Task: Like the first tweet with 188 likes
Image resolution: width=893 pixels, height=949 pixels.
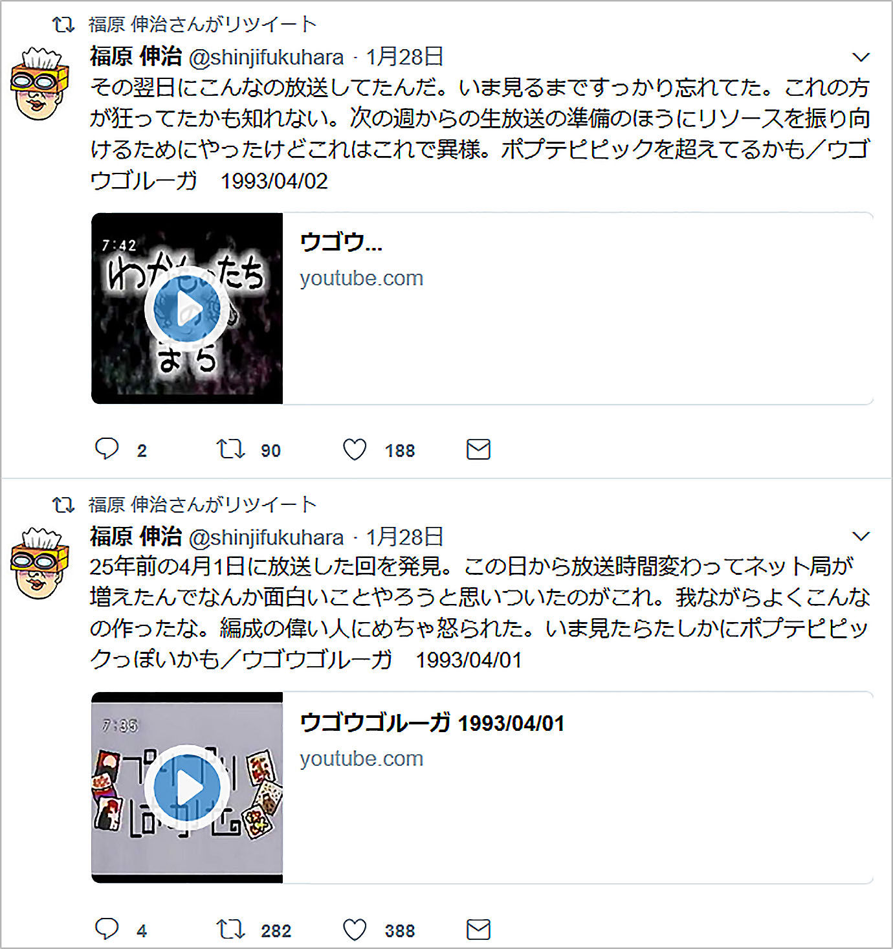Action: click(x=355, y=449)
